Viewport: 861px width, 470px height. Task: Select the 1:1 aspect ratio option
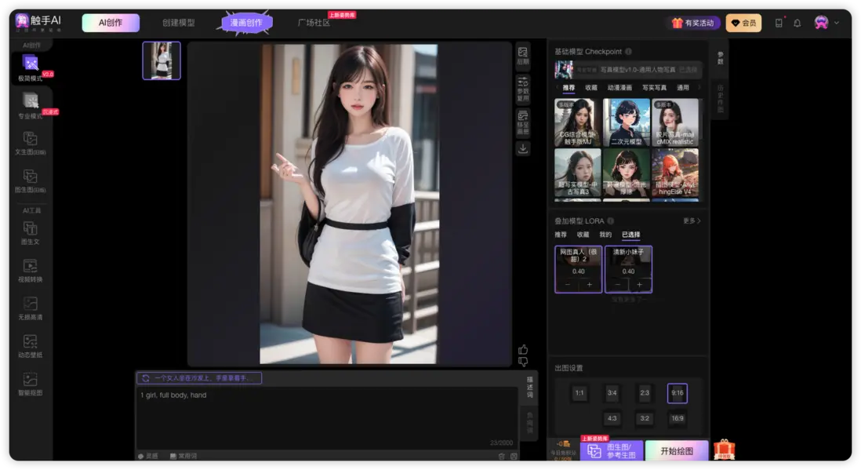(579, 393)
